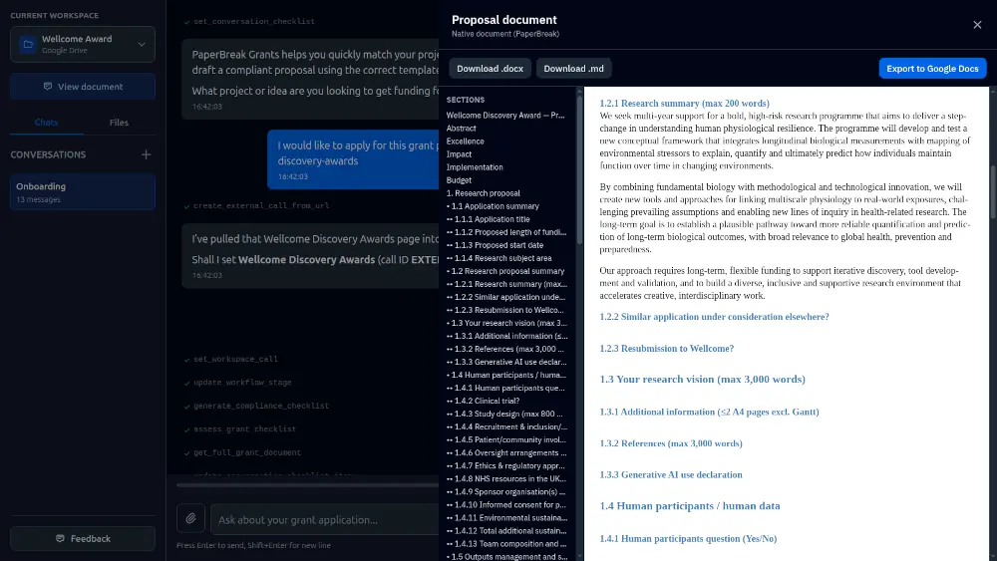Select the 1.1.1 Application title entry

489,219
